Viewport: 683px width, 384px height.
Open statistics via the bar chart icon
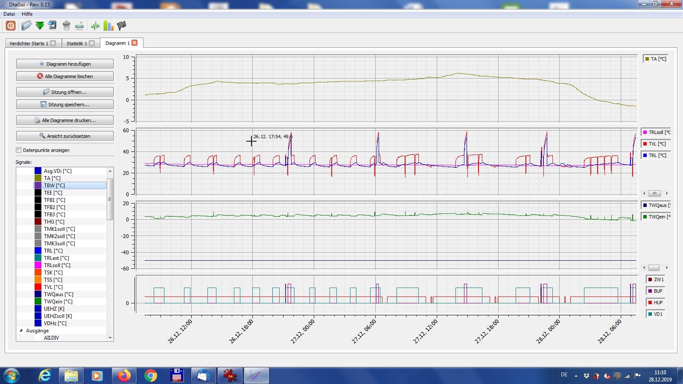pos(108,26)
